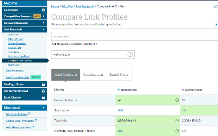This screenshot has height=136, width=218.
Task: Click the Metrics column header
Action: point(59,90)
